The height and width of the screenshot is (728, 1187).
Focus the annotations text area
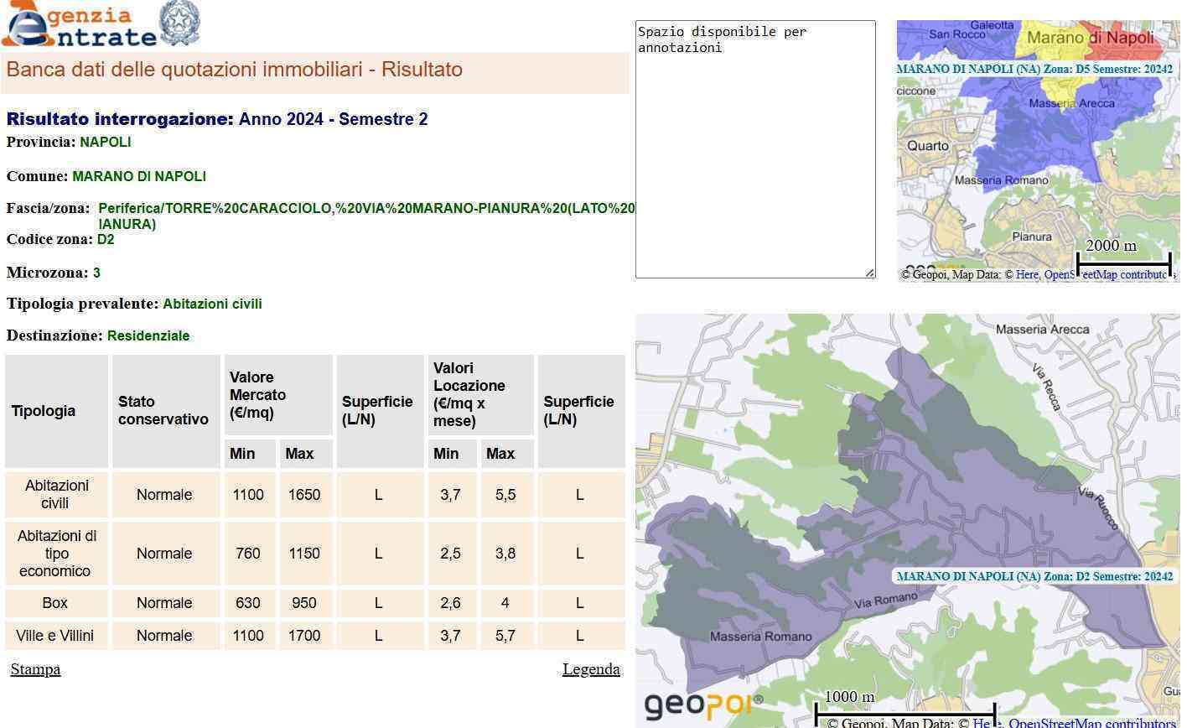click(x=754, y=151)
